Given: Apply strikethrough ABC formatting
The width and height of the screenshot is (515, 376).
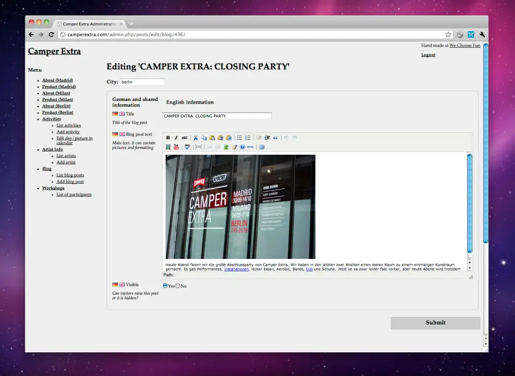Looking at the screenshot, I should 185,138.
